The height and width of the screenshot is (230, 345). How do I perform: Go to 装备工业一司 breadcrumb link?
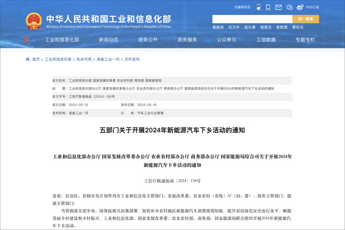coord(108,60)
